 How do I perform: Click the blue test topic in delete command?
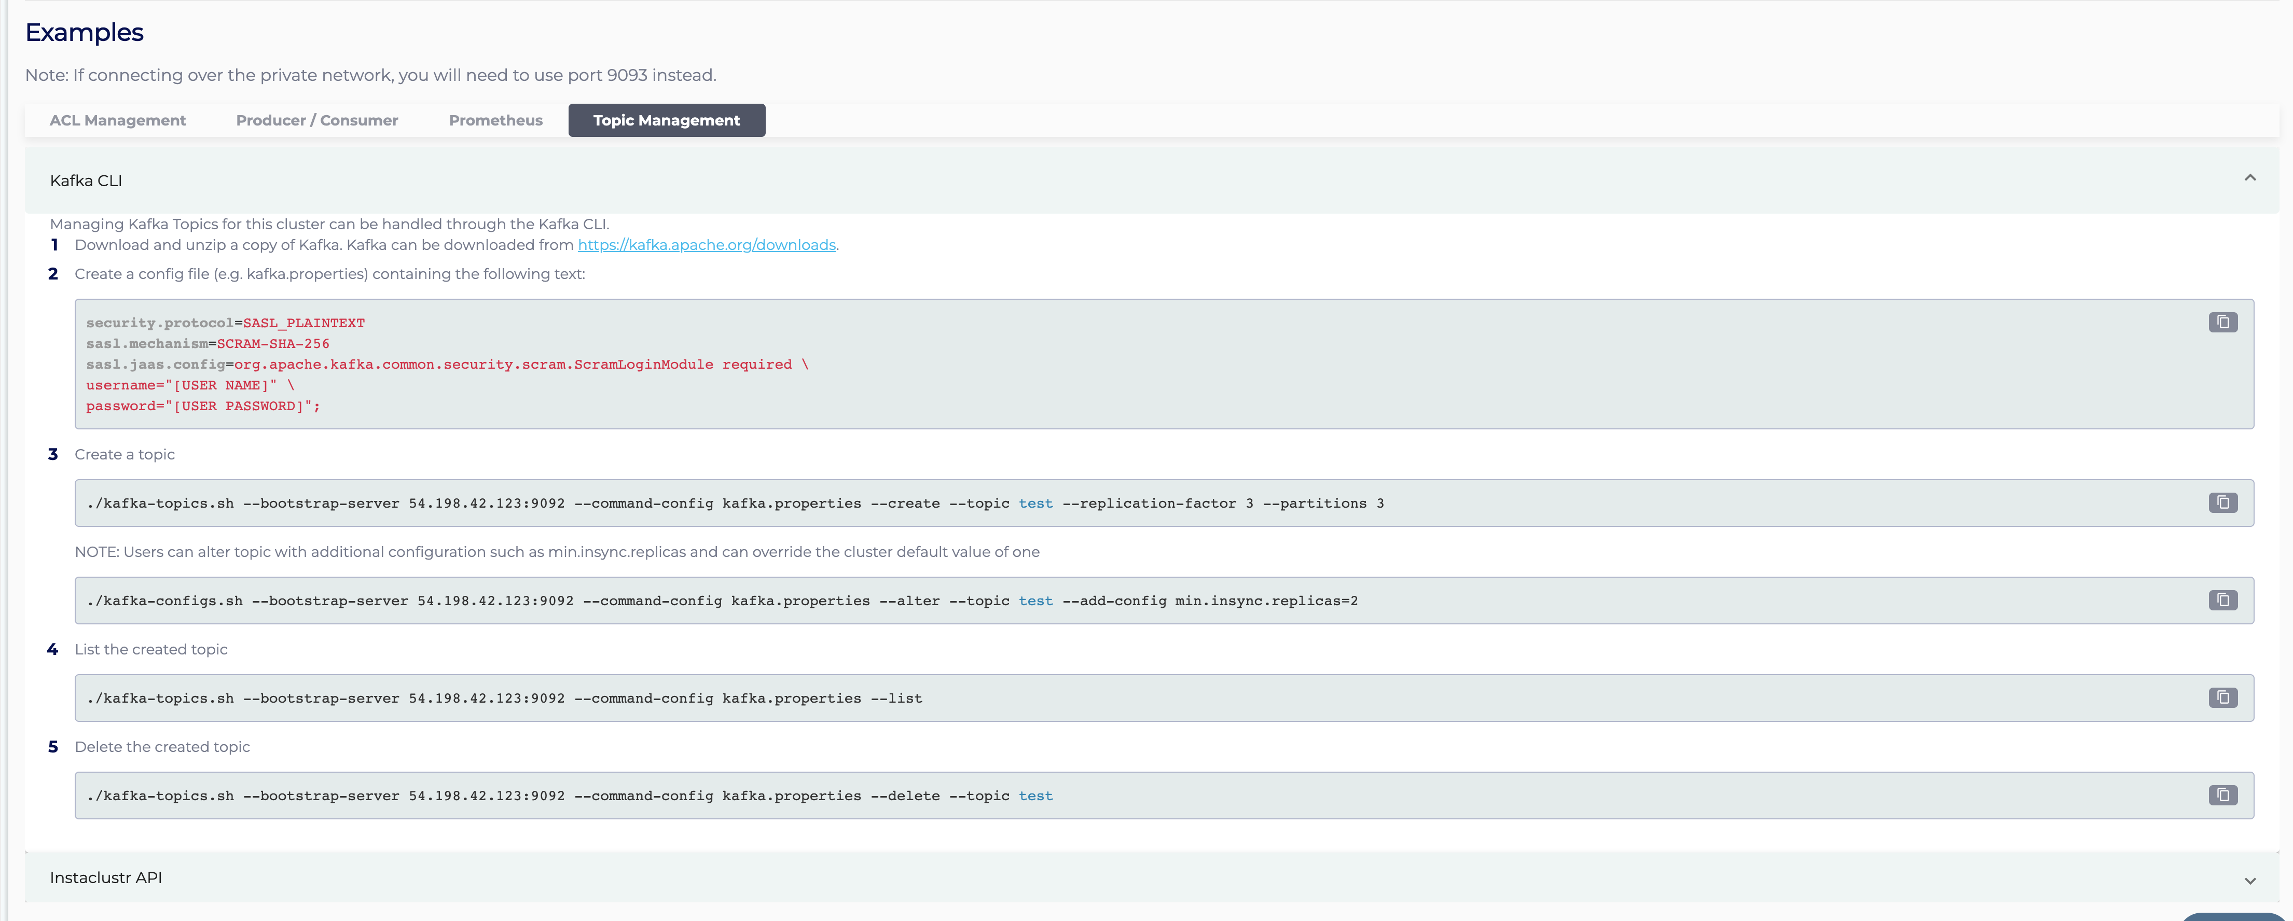point(1035,797)
